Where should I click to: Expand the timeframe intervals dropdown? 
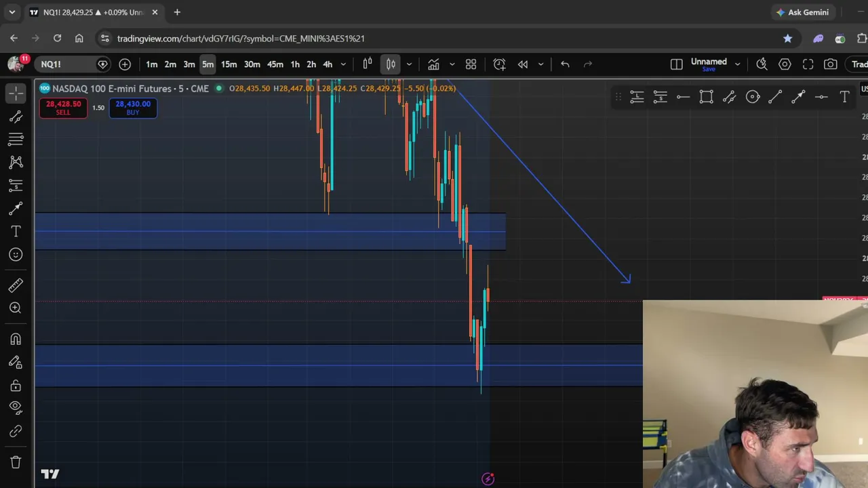(343, 64)
